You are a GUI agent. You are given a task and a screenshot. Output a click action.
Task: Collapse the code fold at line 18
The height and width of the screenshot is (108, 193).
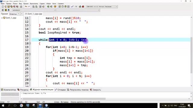pos(30,43)
